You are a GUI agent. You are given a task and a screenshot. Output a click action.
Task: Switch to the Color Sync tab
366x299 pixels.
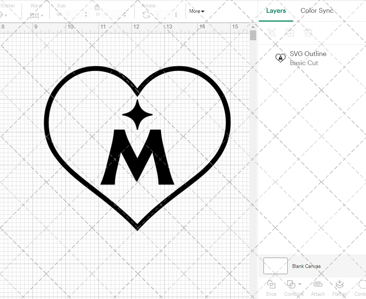coord(317,11)
